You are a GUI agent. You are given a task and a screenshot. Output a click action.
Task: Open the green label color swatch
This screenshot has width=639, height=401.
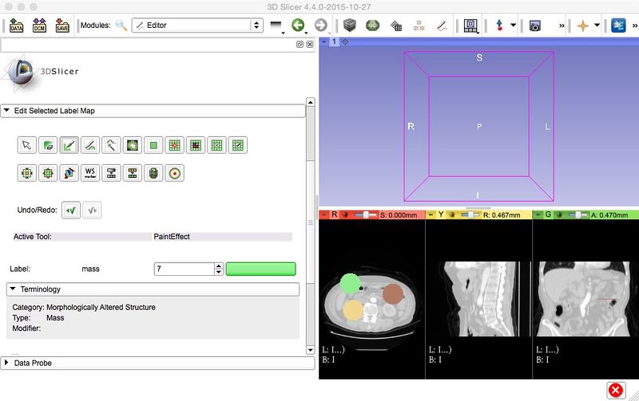tap(261, 269)
